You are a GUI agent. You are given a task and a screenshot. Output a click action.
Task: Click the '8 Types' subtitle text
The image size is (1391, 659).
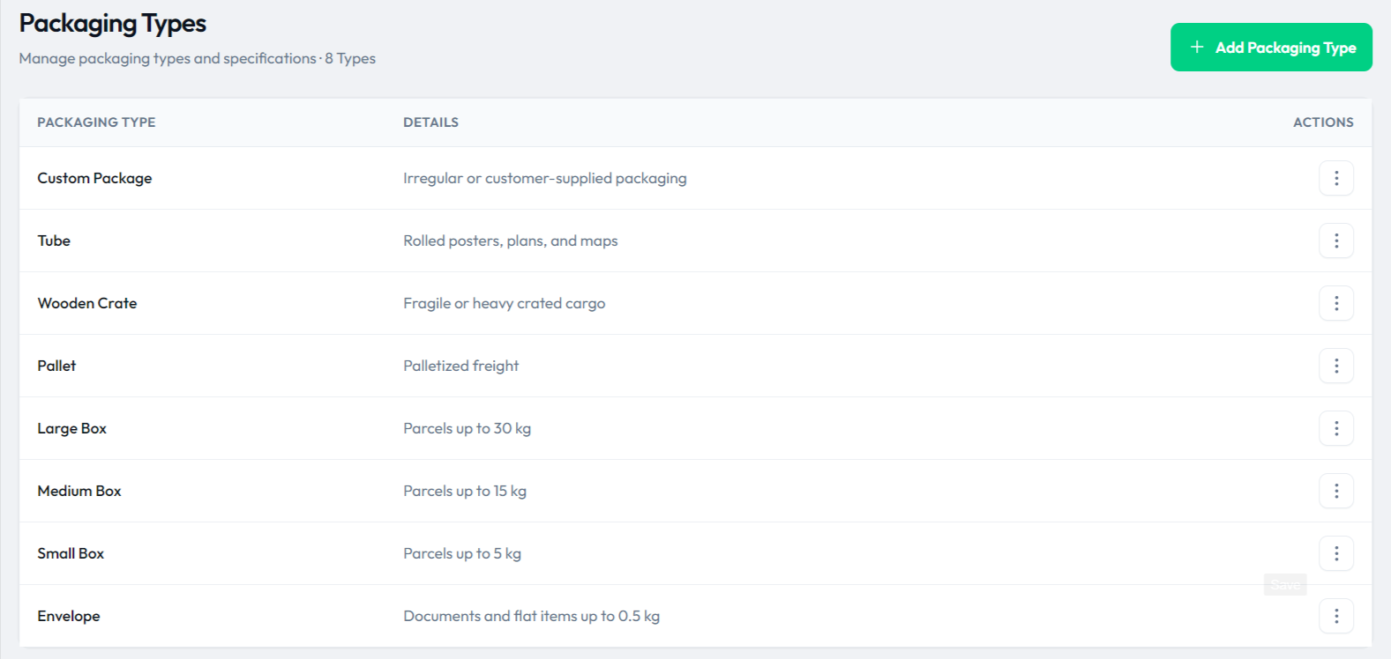[350, 58]
